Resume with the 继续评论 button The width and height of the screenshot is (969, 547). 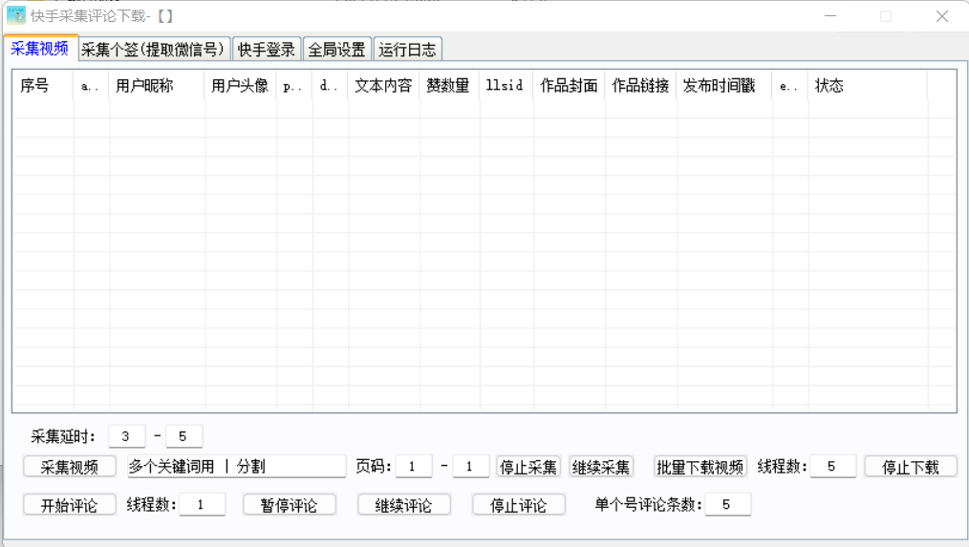click(x=403, y=505)
